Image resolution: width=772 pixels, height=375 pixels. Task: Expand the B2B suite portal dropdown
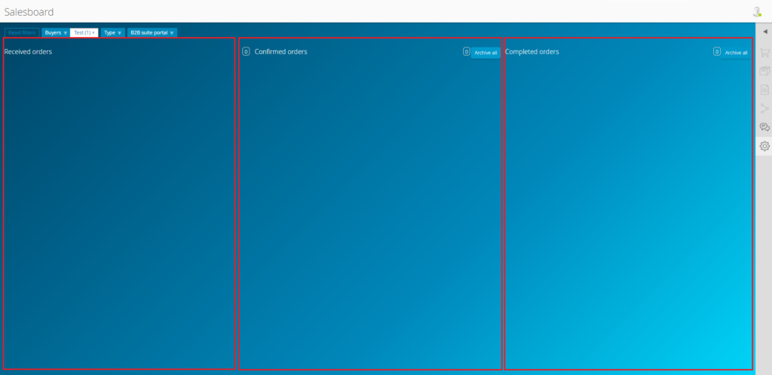pyautogui.click(x=152, y=32)
